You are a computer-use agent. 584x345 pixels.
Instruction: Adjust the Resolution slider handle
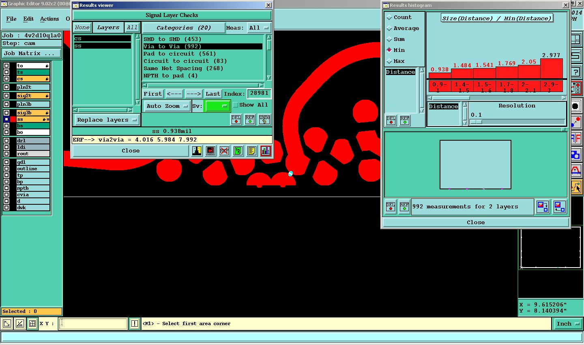point(476,122)
